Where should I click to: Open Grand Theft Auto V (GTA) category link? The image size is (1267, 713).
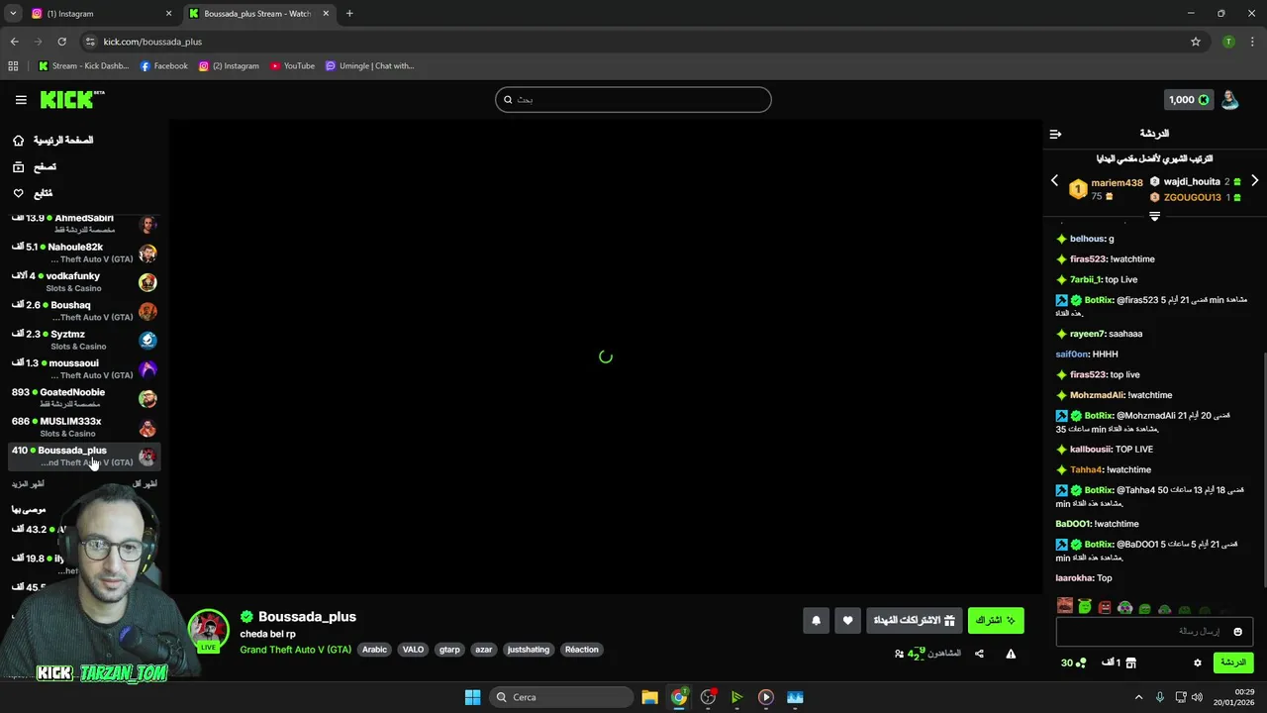[295, 650]
